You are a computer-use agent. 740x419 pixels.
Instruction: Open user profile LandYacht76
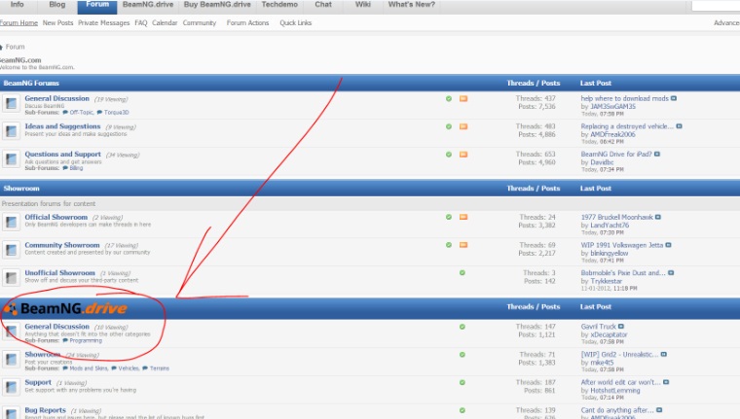click(x=610, y=225)
